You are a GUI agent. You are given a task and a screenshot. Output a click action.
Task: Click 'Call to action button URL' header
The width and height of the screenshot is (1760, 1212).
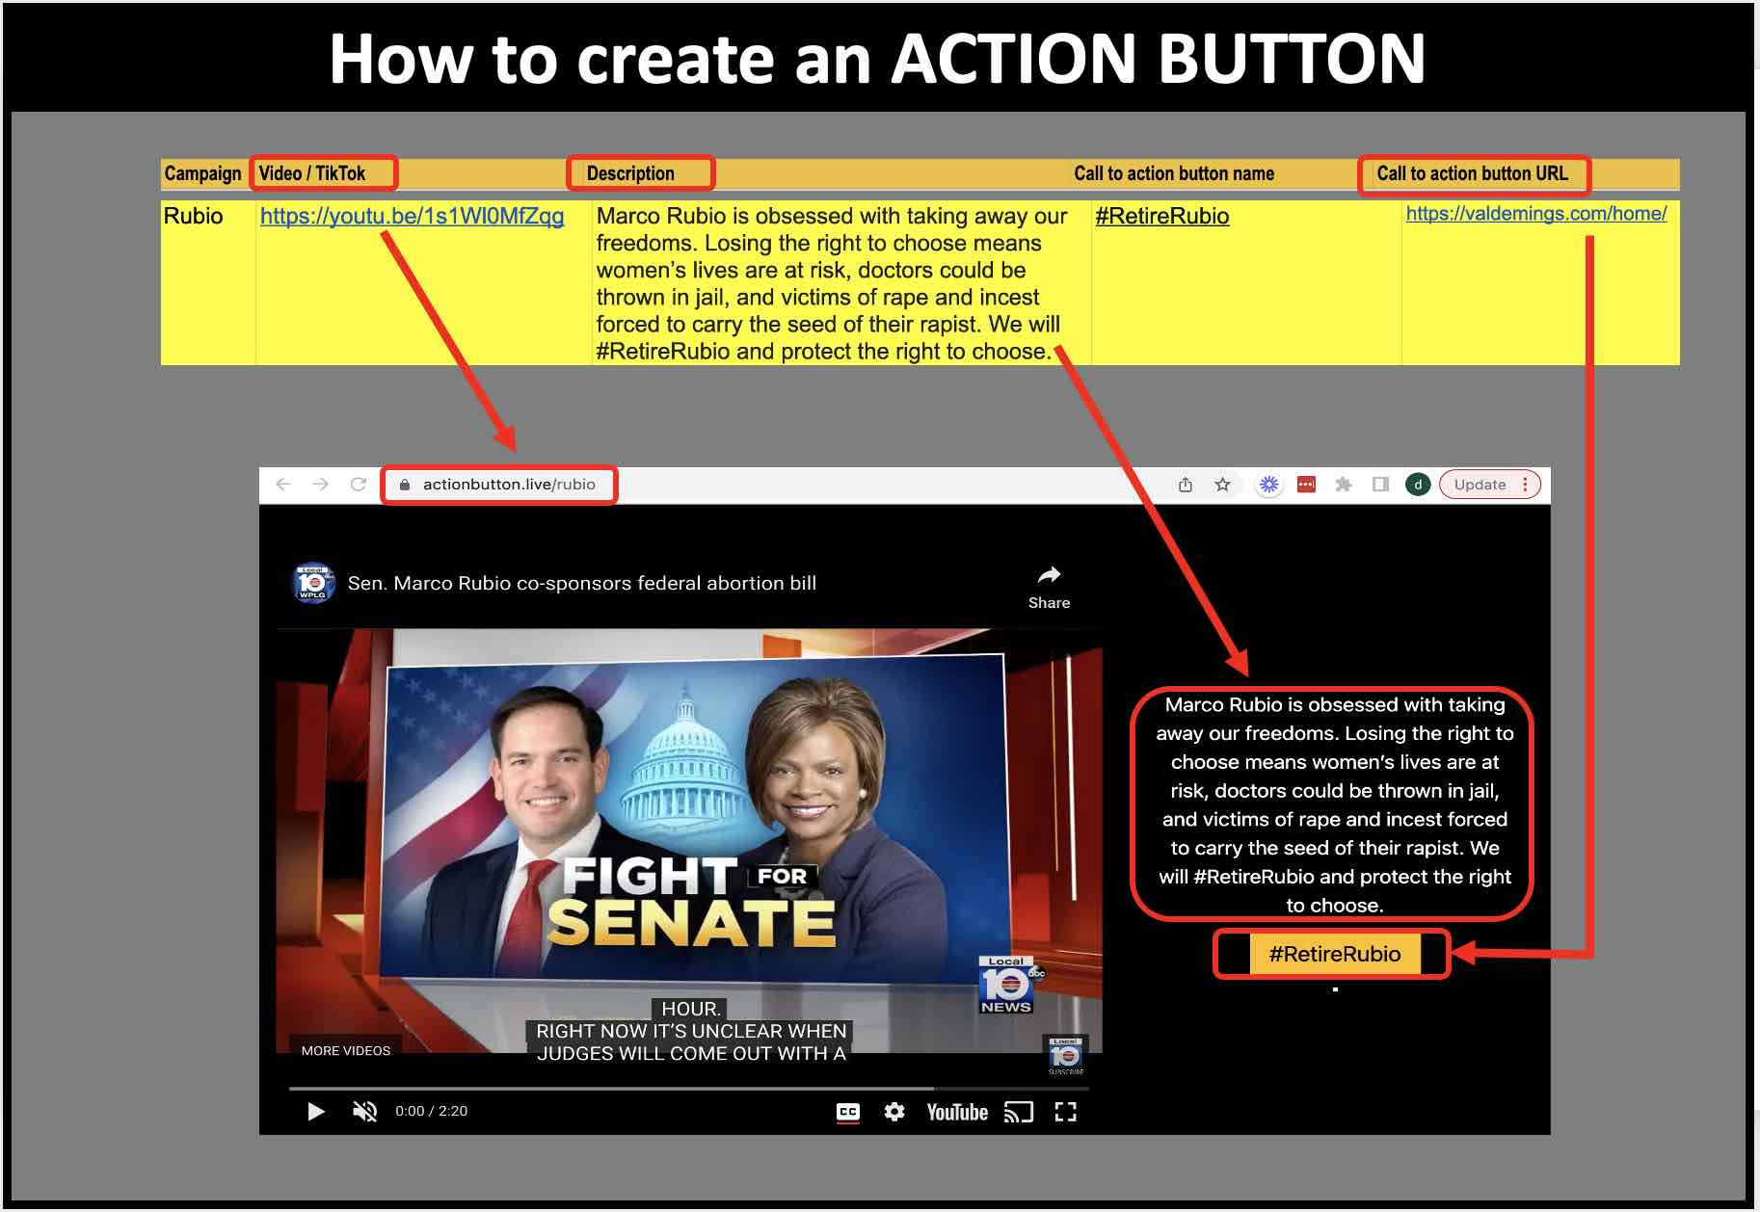pos(1472,173)
